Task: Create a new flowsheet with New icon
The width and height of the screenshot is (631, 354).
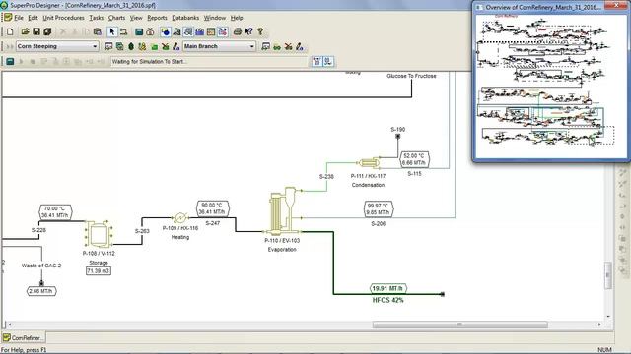Action: (x=10, y=31)
